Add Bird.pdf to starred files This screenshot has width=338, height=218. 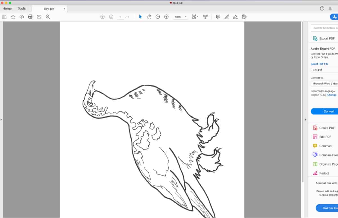click(13, 17)
